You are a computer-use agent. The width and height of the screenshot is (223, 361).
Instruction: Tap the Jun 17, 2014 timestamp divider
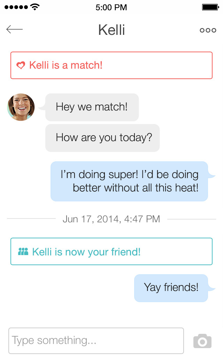point(111,219)
